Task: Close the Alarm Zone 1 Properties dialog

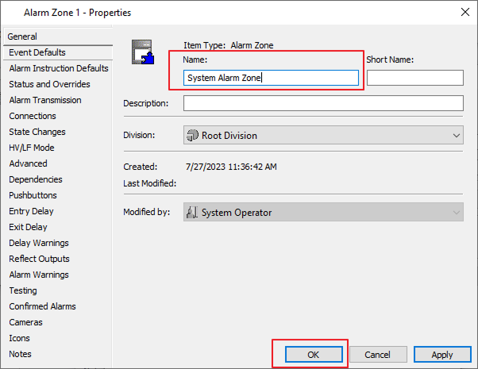Action: click(464, 12)
